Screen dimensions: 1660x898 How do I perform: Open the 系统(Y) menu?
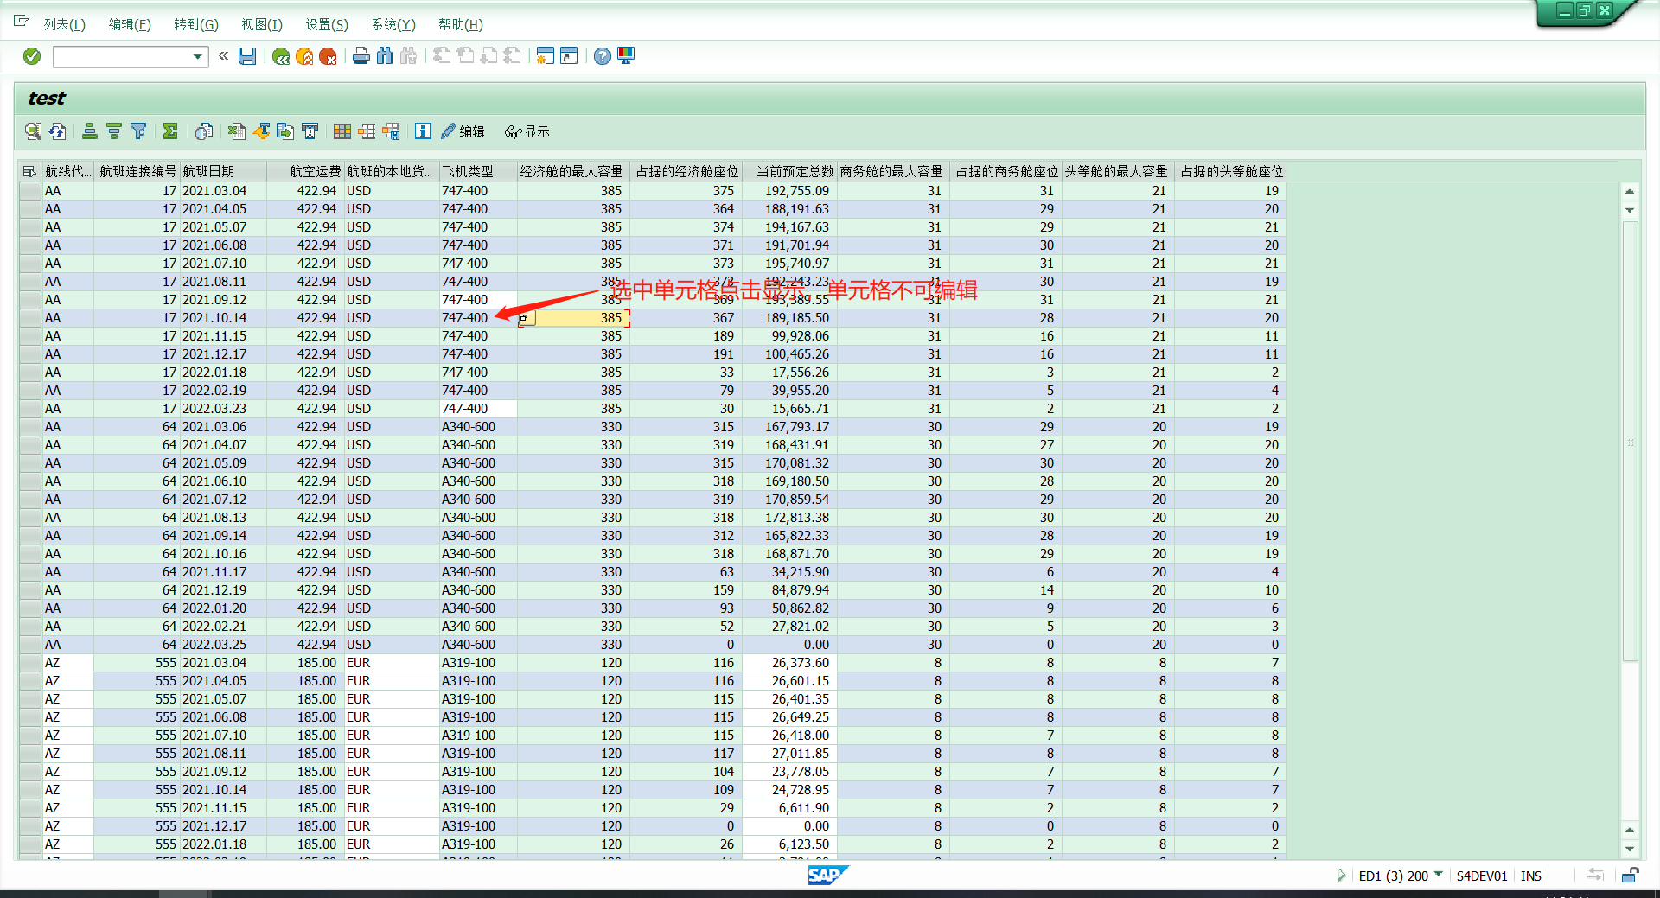point(392,24)
